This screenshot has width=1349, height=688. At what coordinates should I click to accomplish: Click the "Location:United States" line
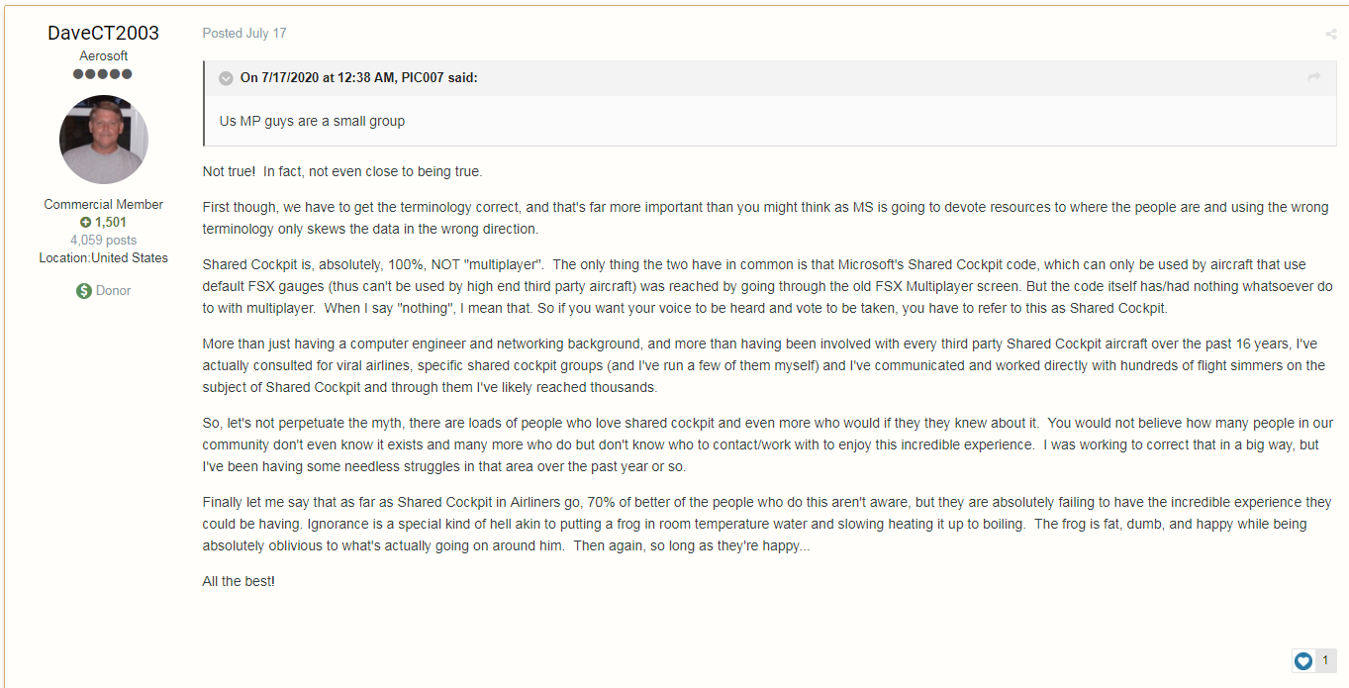[x=104, y=258]
